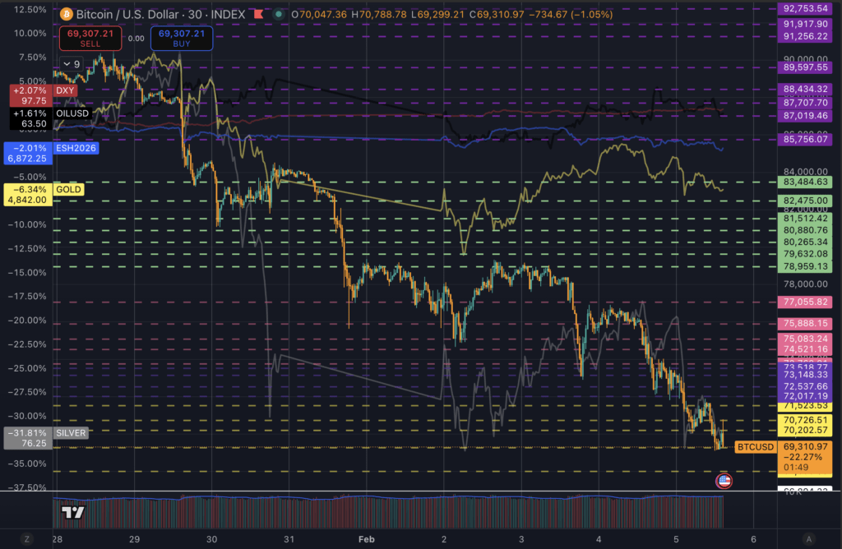Viewport: 842px width, 549px height.
Task: Click the 29 date label on time axis
Action: [x=134, y=539]
